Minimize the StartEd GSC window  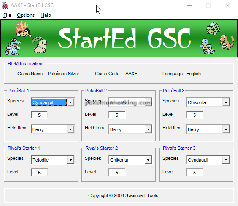point(189,5)
